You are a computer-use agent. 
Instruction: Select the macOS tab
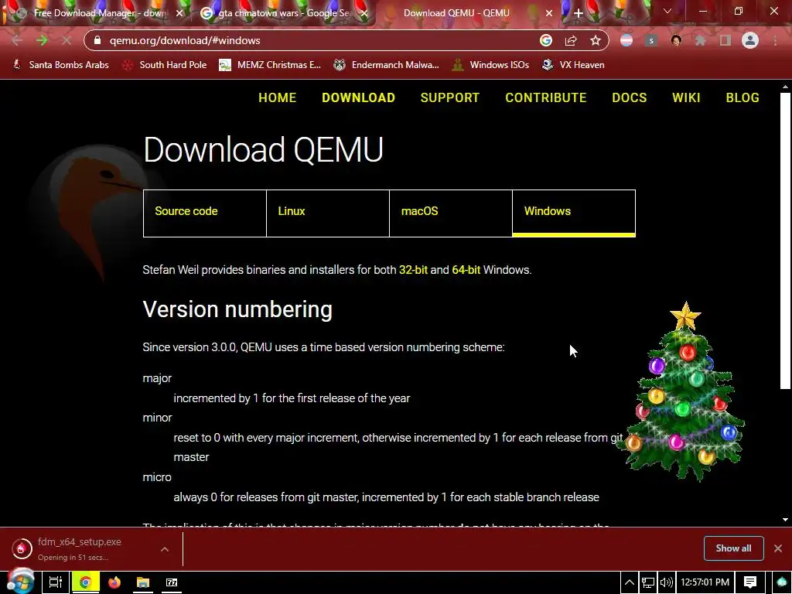click(451, 213)
